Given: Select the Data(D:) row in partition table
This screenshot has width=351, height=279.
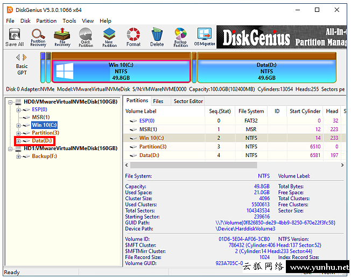Looking at the screenshot, I should click(235, 155).
